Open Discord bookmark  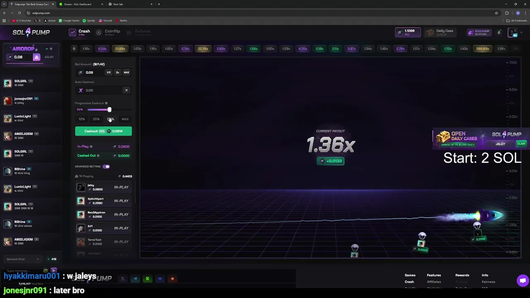pos(106,20)
